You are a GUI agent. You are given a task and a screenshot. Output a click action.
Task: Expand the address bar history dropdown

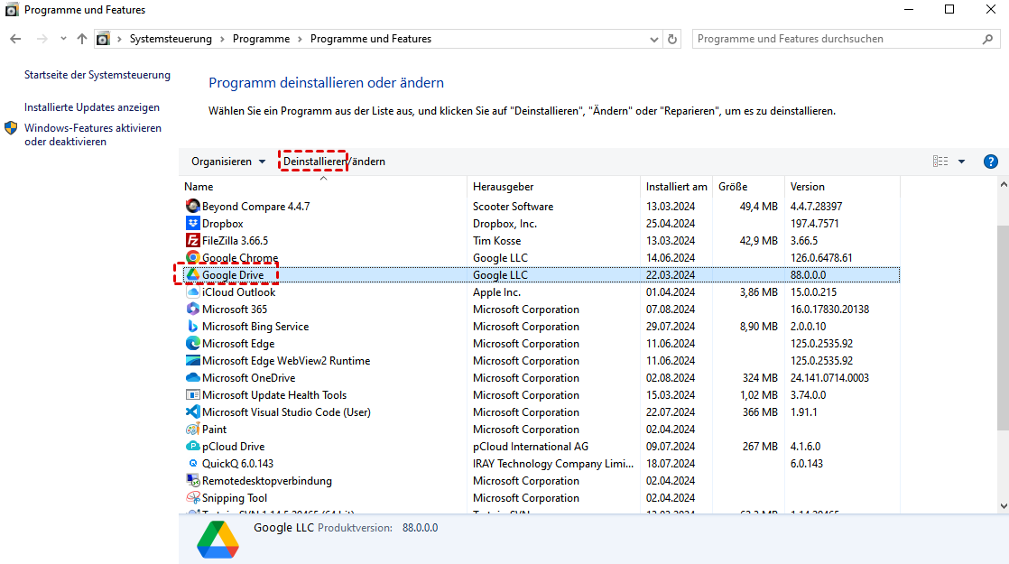654,39
